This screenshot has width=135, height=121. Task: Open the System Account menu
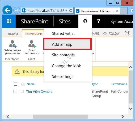pyautogui.click(x=122, y=22)
